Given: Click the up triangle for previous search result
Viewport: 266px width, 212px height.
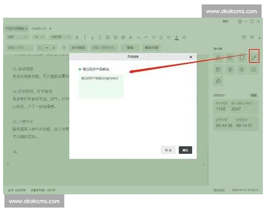Looking at the screenshot, I should [x=54, y=48].
